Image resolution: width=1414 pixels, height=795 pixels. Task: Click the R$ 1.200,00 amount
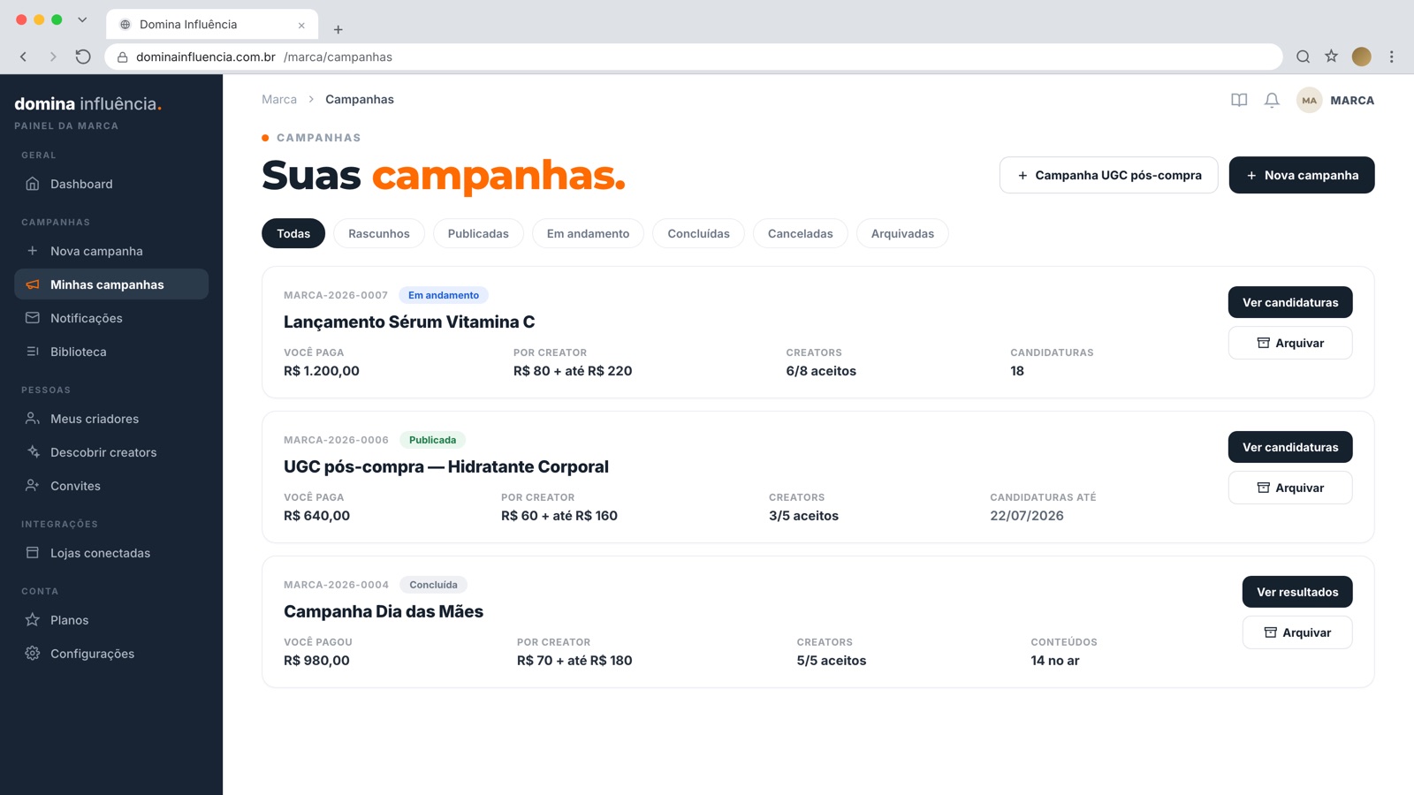pos(322,371)
